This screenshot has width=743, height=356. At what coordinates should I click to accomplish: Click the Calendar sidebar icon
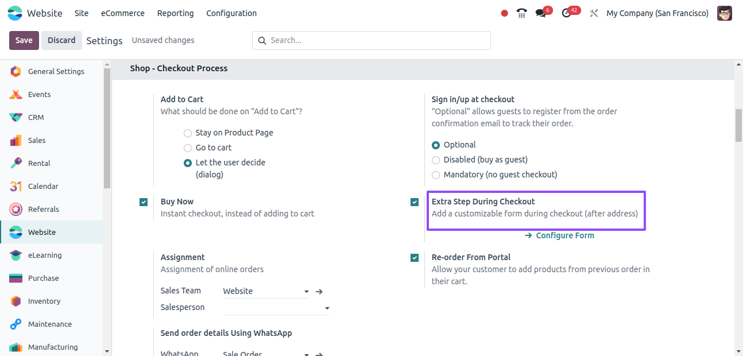point(16,186)
